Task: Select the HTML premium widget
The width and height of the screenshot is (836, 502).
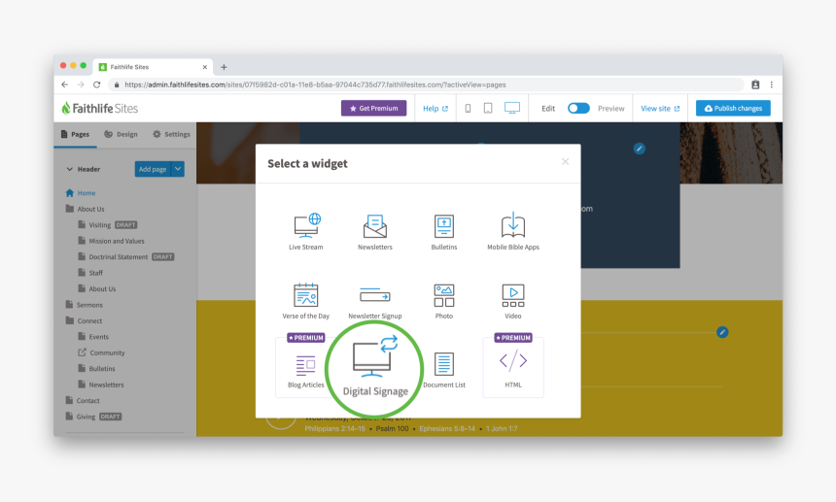Action: tap(513, 367)
